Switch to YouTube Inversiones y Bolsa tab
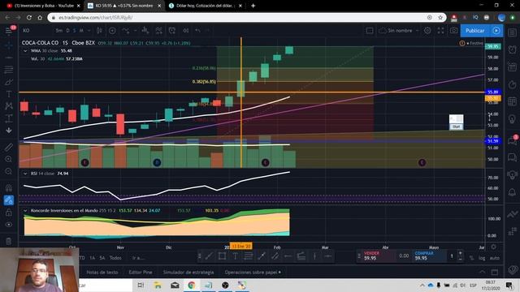520x292 pixels. 43,6
